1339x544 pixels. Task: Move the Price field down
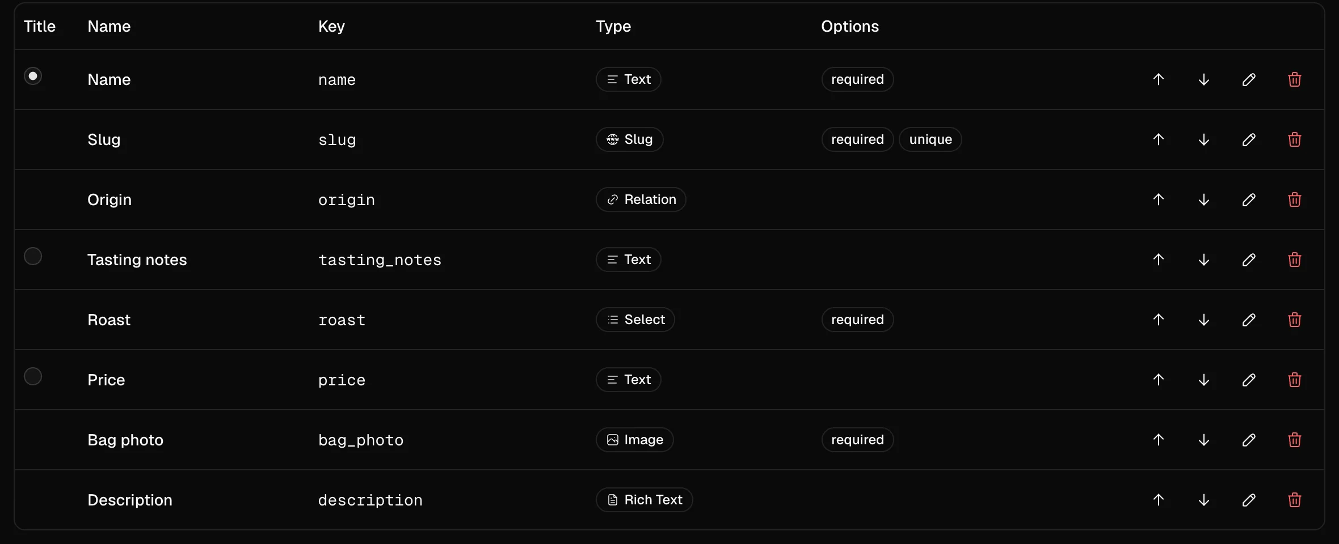coord(1203,380)
